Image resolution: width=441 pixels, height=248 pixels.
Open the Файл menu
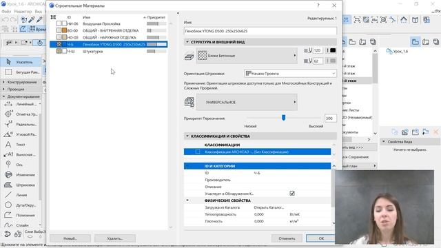point(6,12)
